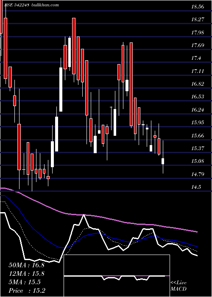Screen dimensions: 212x297
Task: Click the 18.56 price axis label
Action: coord(198,7)
